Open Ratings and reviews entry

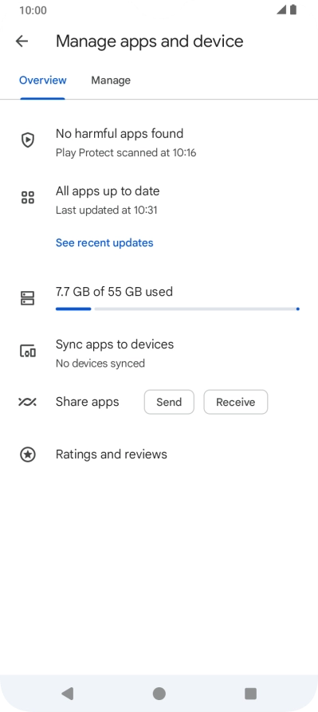coord(159,454)
